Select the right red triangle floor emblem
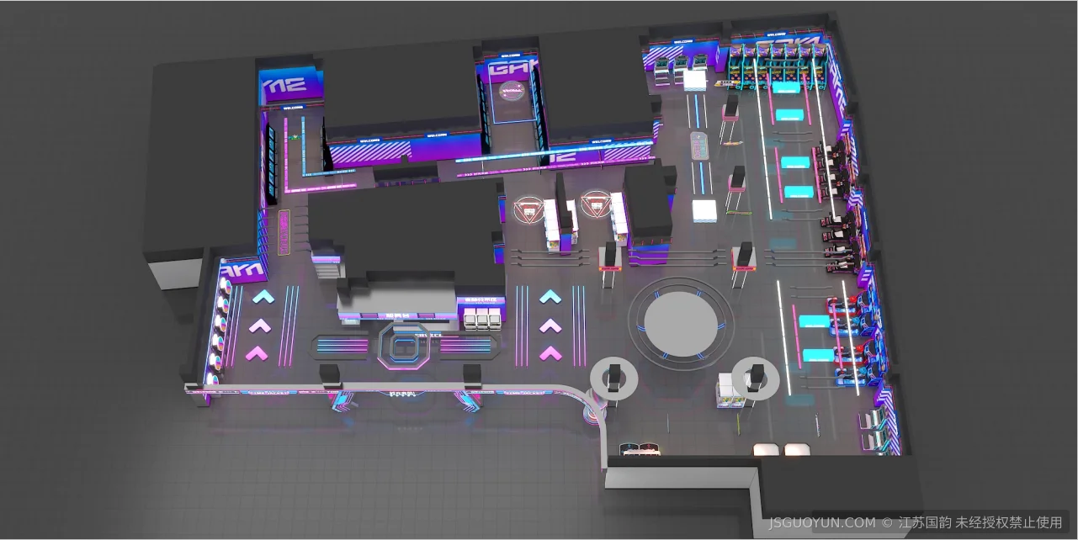Image resolution: width=1078 pixels, height=540 pixels. pos(595,204)
